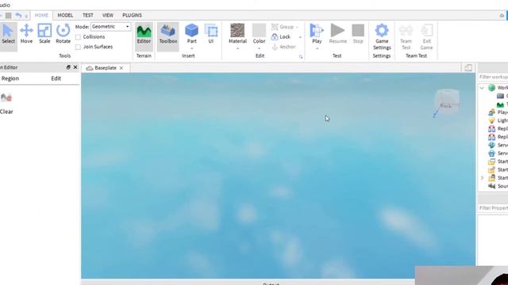Image resolution: width=508 pixels, height=285 pixels.
Task: Open the Part dropdown arrow
Action: [192, 48]
